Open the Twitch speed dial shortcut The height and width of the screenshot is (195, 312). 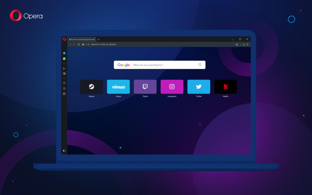tap(145, 87)
